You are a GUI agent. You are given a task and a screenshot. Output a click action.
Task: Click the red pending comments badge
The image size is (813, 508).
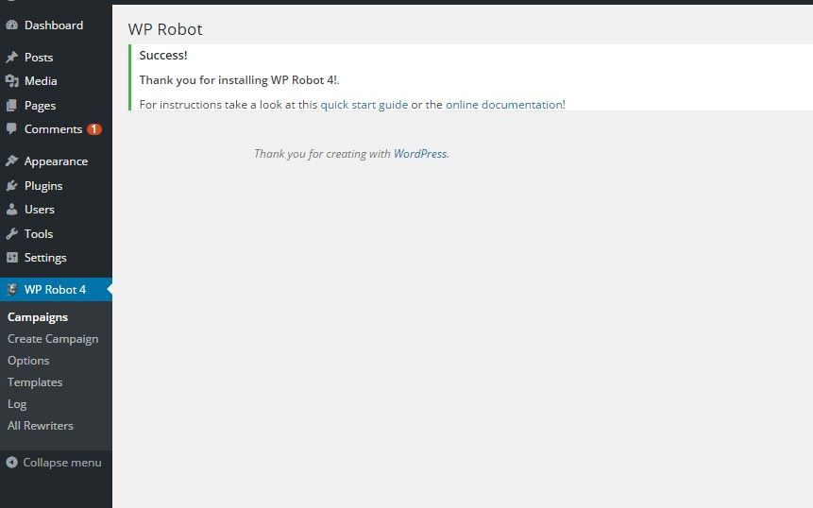pos(93,129)
